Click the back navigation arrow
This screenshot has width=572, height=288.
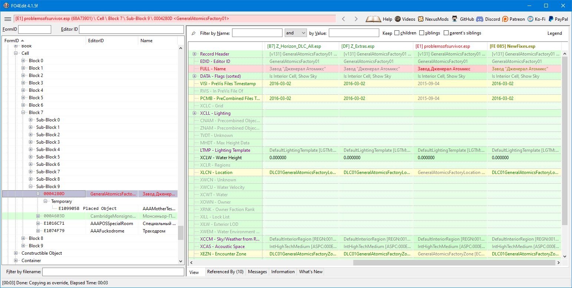(x=343, y=19)
